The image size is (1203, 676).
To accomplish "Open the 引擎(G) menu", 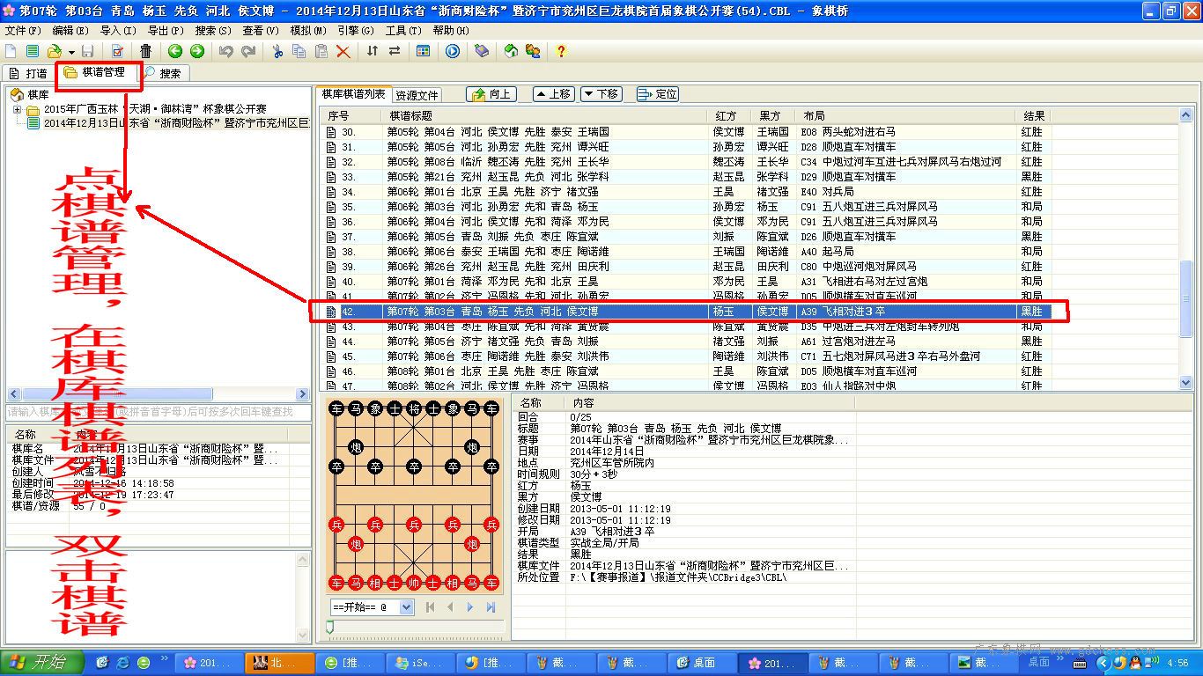I will click(356, 31).
